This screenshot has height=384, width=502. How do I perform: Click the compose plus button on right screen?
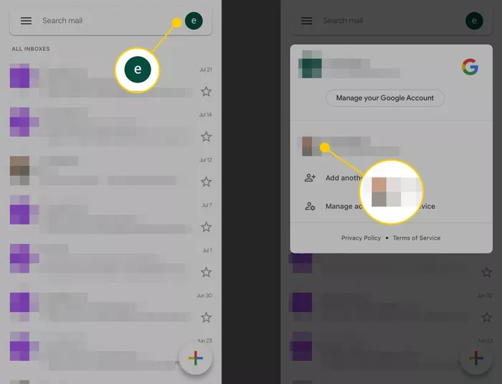point(475,359)
